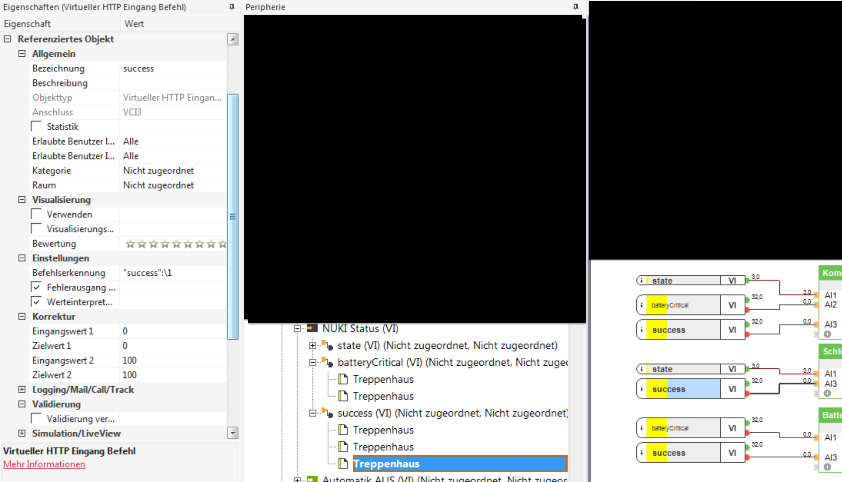Select first Treppenhaus under success node

point(383,430)
